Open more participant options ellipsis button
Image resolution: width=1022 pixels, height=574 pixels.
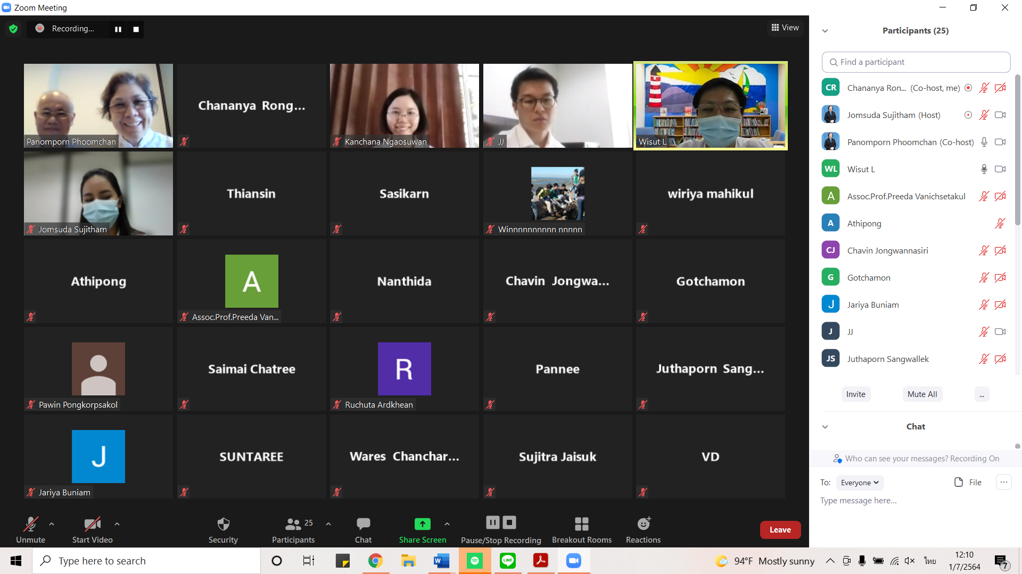click(982, 394)
